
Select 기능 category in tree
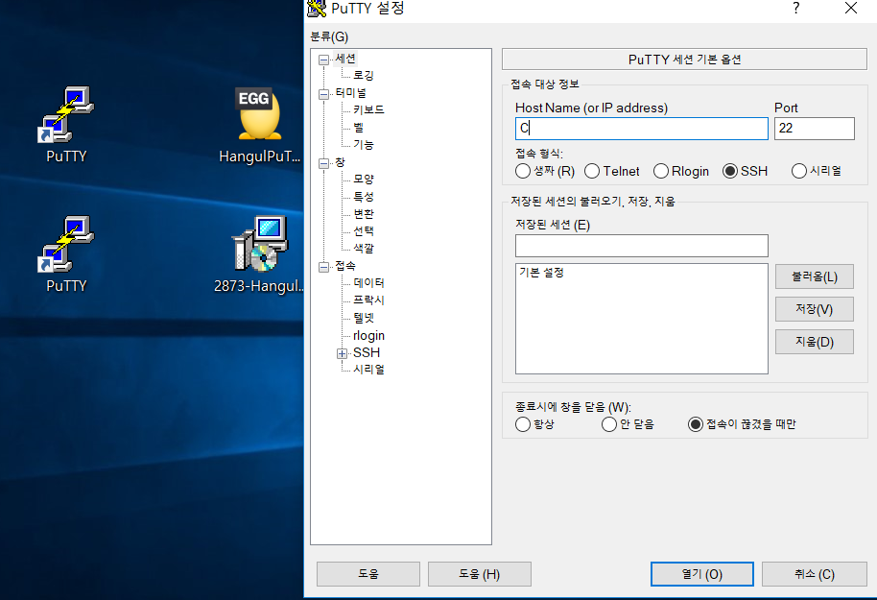point(363,144)
